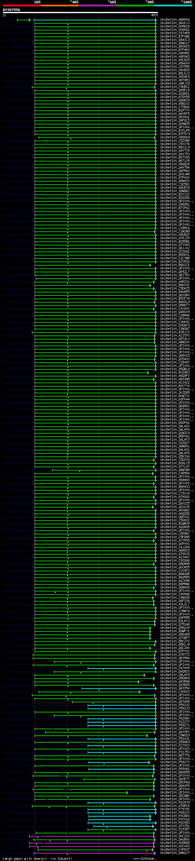
Task: Click label UniRef100_B7FGN8
Action: (175, 36)
